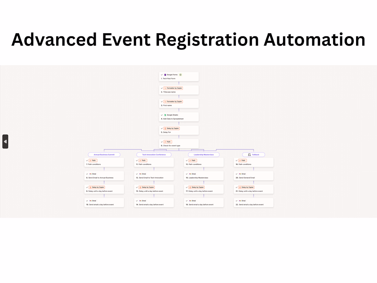The height and width of the screenshot is (283, 377).
Task: Open step '11. Path conditions'
Action: click(154, 163)
